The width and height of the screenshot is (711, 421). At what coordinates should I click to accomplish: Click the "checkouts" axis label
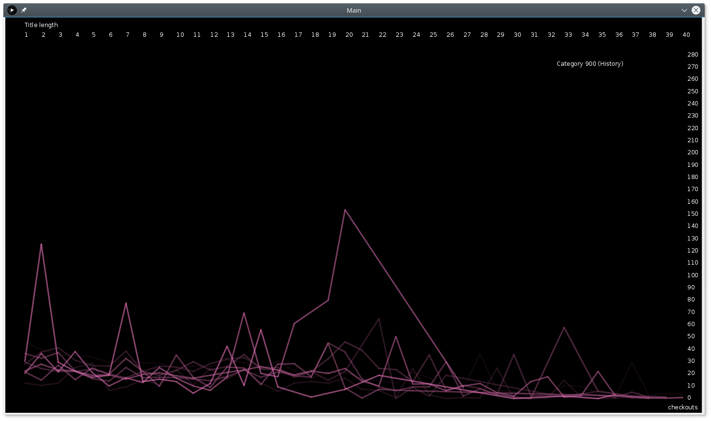click(x=682, y=407)
